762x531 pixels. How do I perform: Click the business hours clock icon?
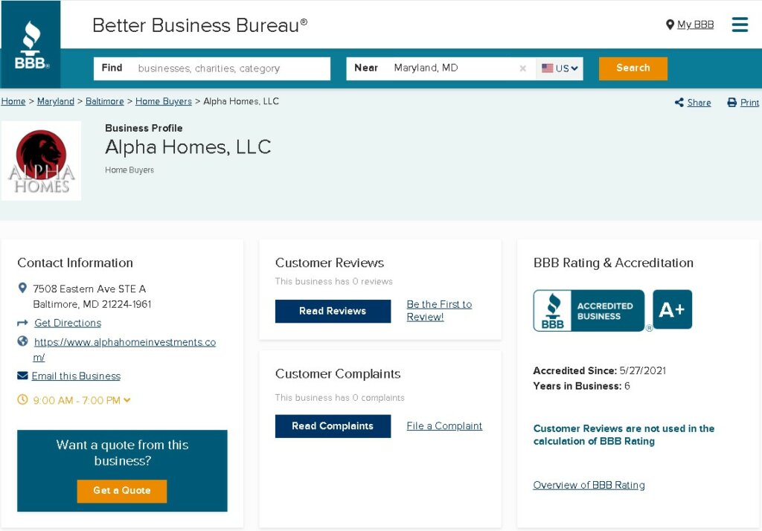click(22, 400)
